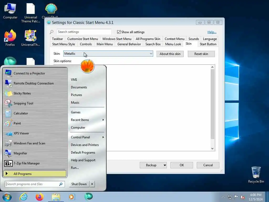Viewport: 269px width, 202px height.
Task: Open the Firefox desktop shortcut
Action: (10, 38)
